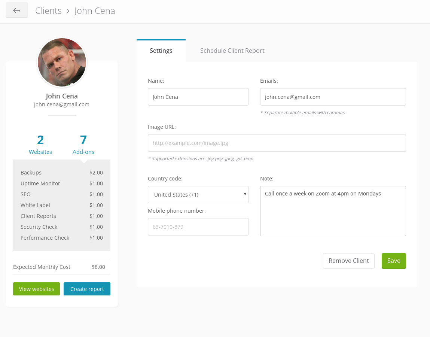This screenshot has width=430, height=337.
Task: Click the Performance Check add-on row
Action: [x=61, y=238]
